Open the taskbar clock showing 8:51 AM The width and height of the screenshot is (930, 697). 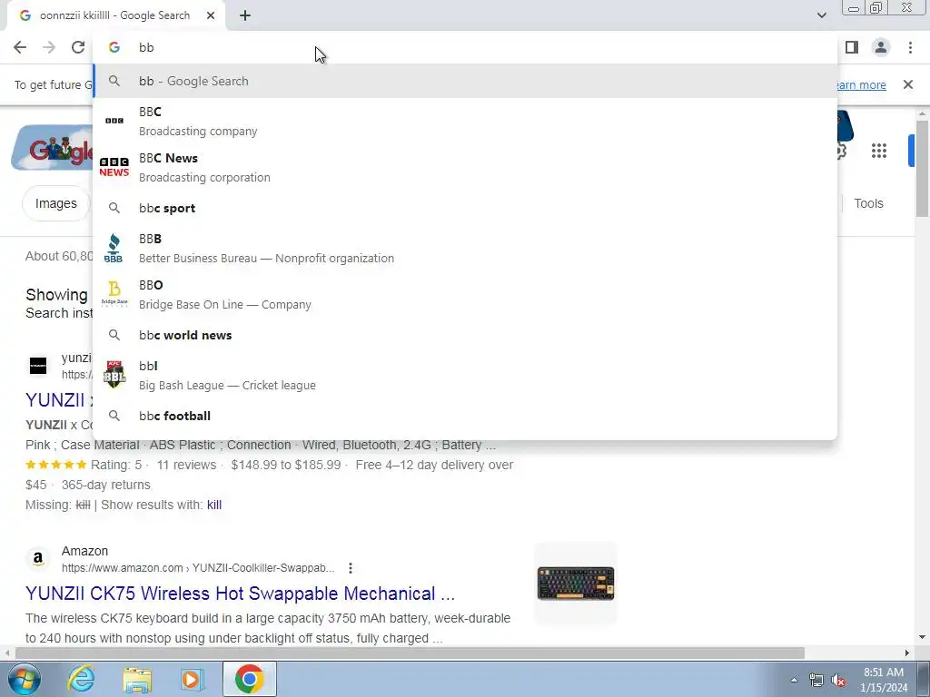click(884, 680)
